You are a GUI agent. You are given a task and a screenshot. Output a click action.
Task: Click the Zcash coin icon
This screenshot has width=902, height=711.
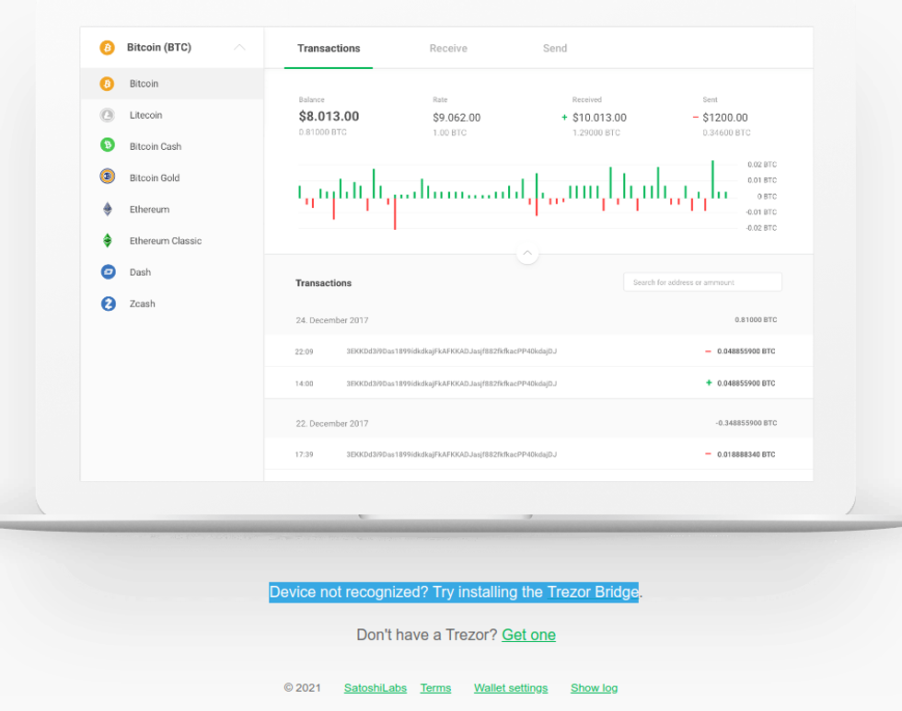pyautogui.click(x=108, y=304)
